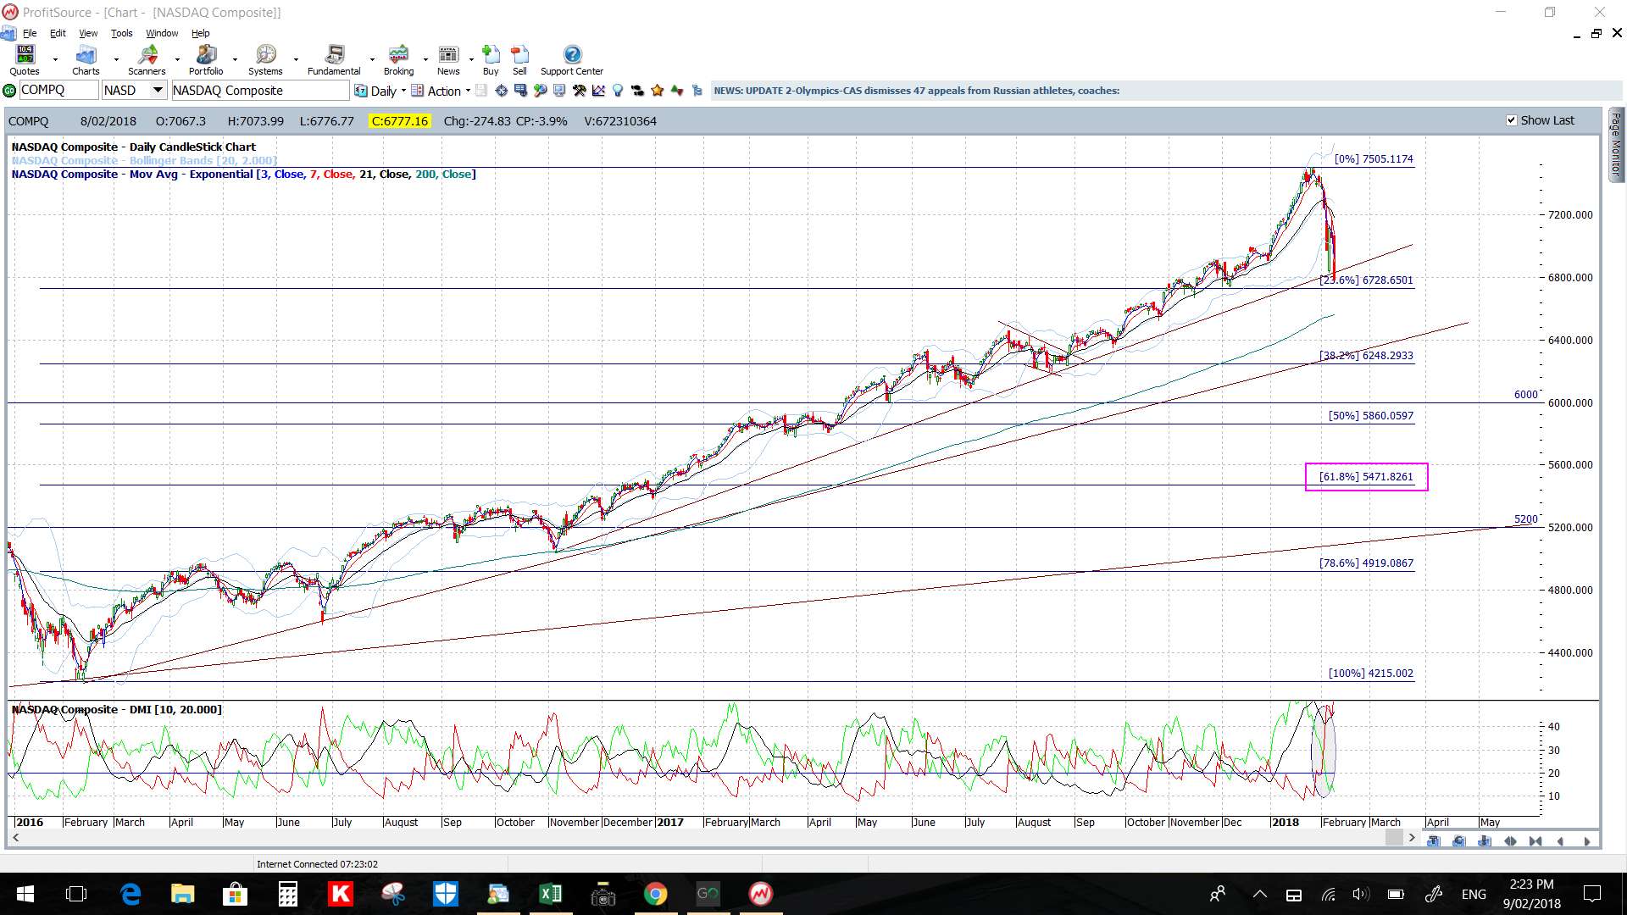
Task: Expand the Fundamental dropdown arrow
Action: pos(372,60)
